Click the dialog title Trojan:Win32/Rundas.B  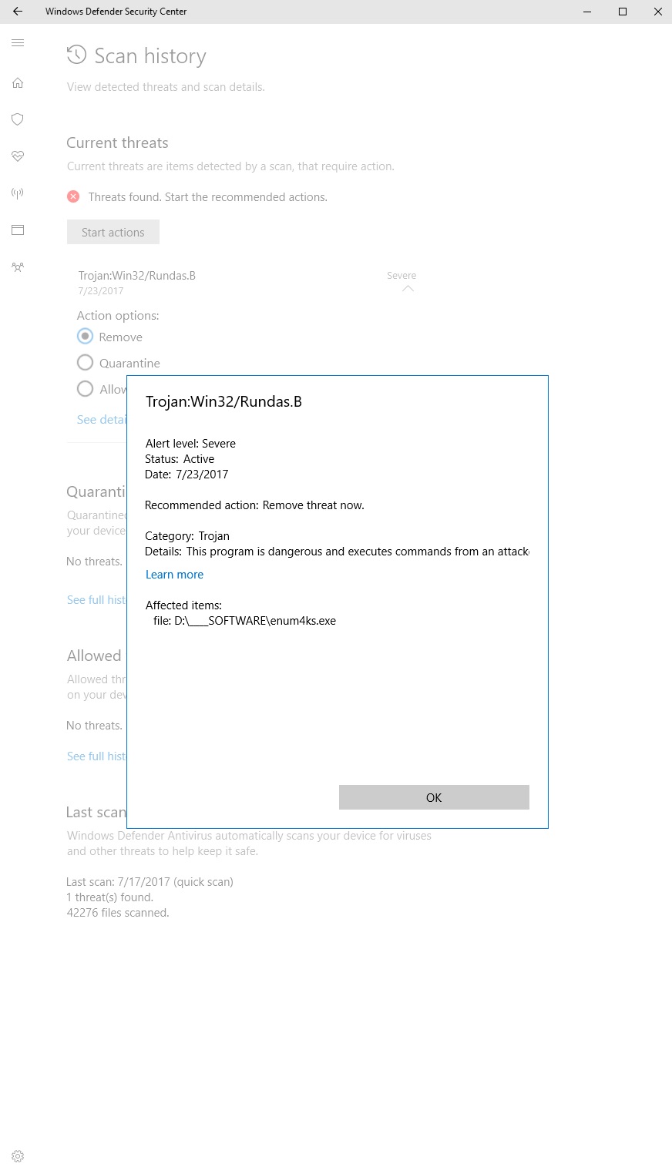point(223,401)
